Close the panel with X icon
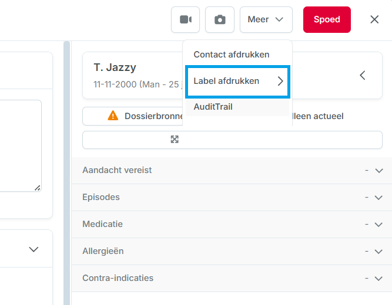The width and height of the screenshot is (392, 305). [374, 19]
